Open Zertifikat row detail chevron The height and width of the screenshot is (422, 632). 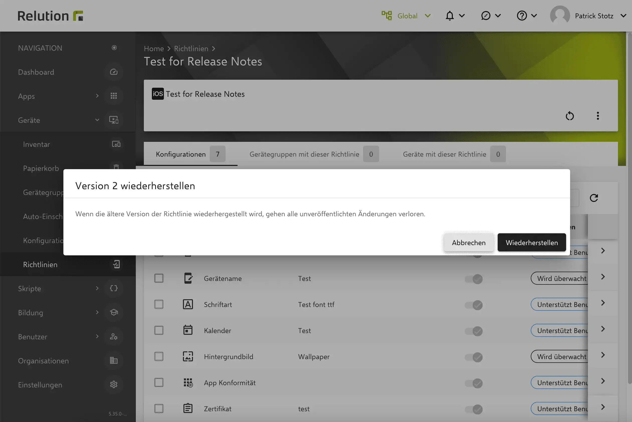(603, 407)
